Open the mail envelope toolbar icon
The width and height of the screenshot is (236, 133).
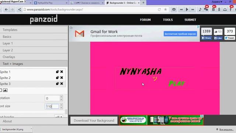click(x=174, y=9)
